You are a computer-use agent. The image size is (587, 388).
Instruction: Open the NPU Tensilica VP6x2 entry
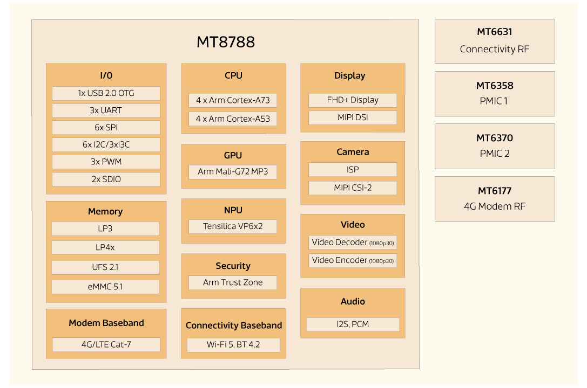tap(233, 226)
